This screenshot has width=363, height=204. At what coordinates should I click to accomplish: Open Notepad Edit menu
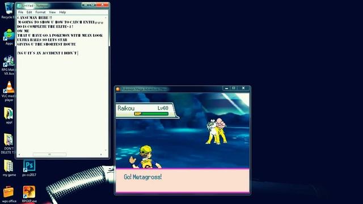pos(29,12)
